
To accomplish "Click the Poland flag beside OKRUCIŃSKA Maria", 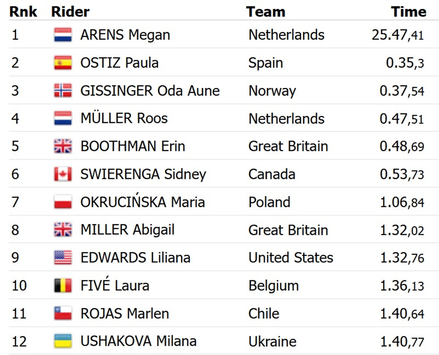I will (x=63, y=202).
